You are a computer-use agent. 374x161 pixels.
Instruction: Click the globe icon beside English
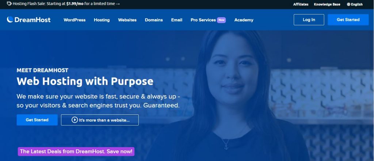[x=348, y=4]
